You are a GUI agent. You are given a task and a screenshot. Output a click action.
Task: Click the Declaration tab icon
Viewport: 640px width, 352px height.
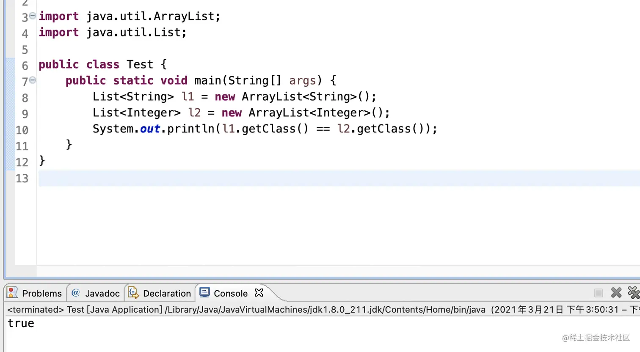click(133, 292)
